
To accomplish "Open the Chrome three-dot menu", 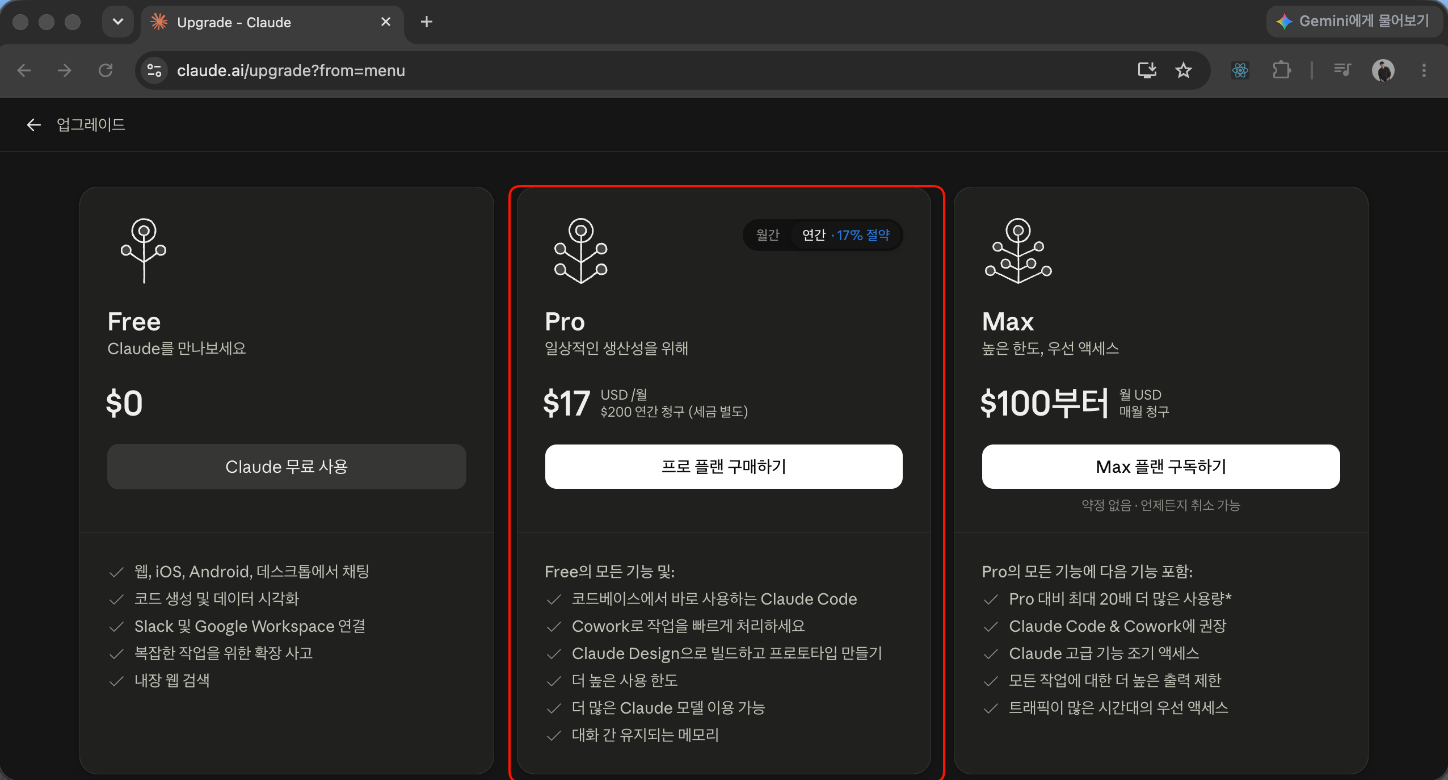I will 1424,70.
